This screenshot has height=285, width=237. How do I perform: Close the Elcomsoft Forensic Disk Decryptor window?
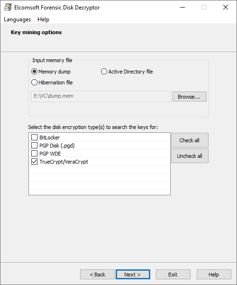point(225,7)
